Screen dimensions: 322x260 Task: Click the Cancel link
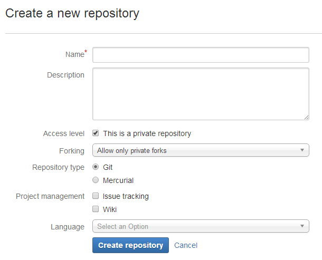(186, 245)
